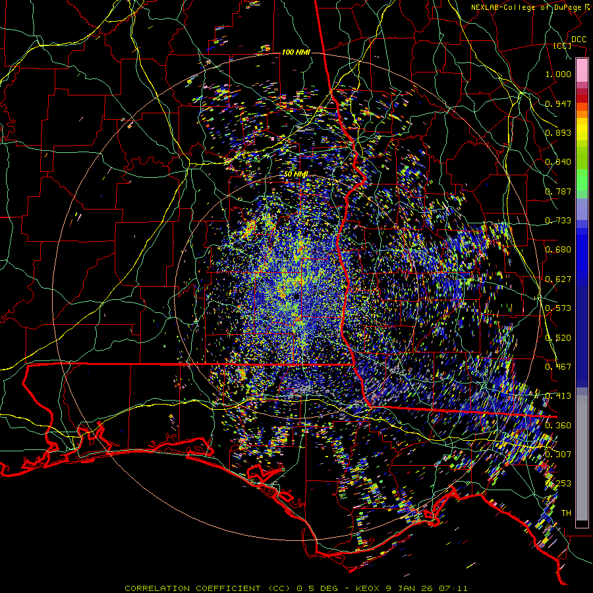Click the 0.893 legend value
The width and height of the screenshot is (593, 593).
(558, 132)
